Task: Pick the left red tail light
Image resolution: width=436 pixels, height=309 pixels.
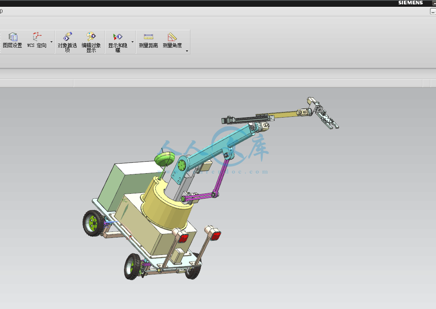Action: pos(183,238)
